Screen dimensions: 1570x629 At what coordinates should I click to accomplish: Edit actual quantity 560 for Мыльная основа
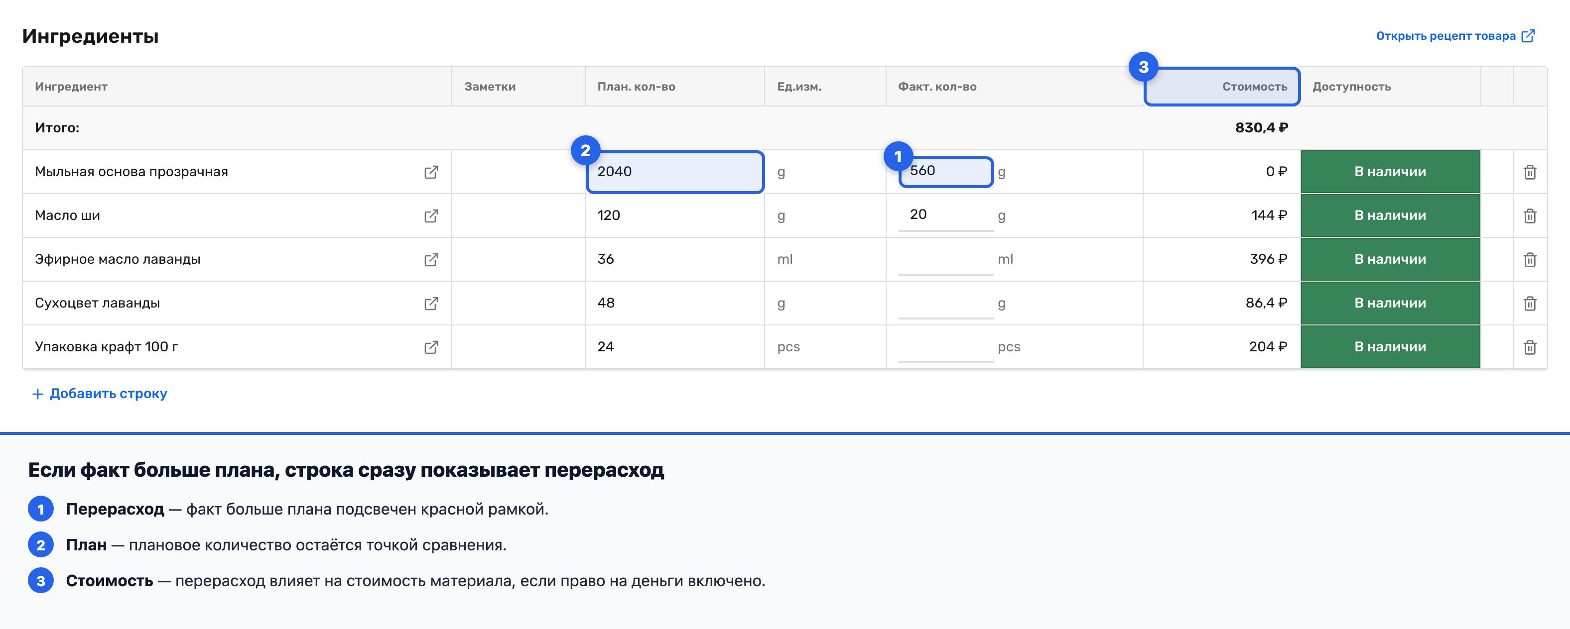point(946,172)
